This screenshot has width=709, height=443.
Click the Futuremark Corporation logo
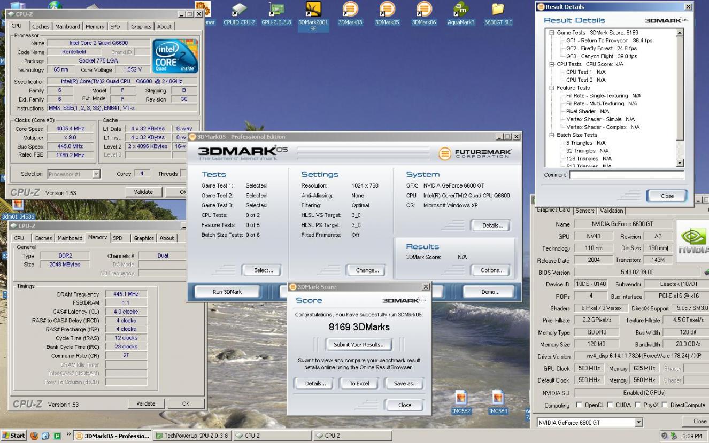tap(475, 153)
